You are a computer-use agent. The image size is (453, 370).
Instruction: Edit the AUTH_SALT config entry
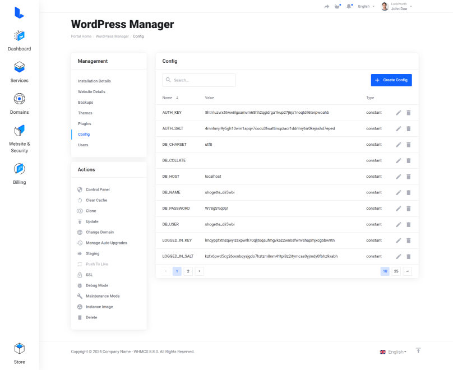pos(399,128)
